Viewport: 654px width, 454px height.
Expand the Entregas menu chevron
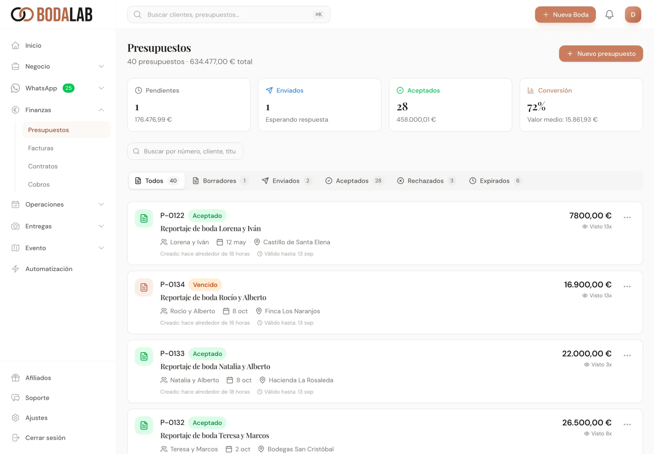pyautogui.click(x=101, y=226)
